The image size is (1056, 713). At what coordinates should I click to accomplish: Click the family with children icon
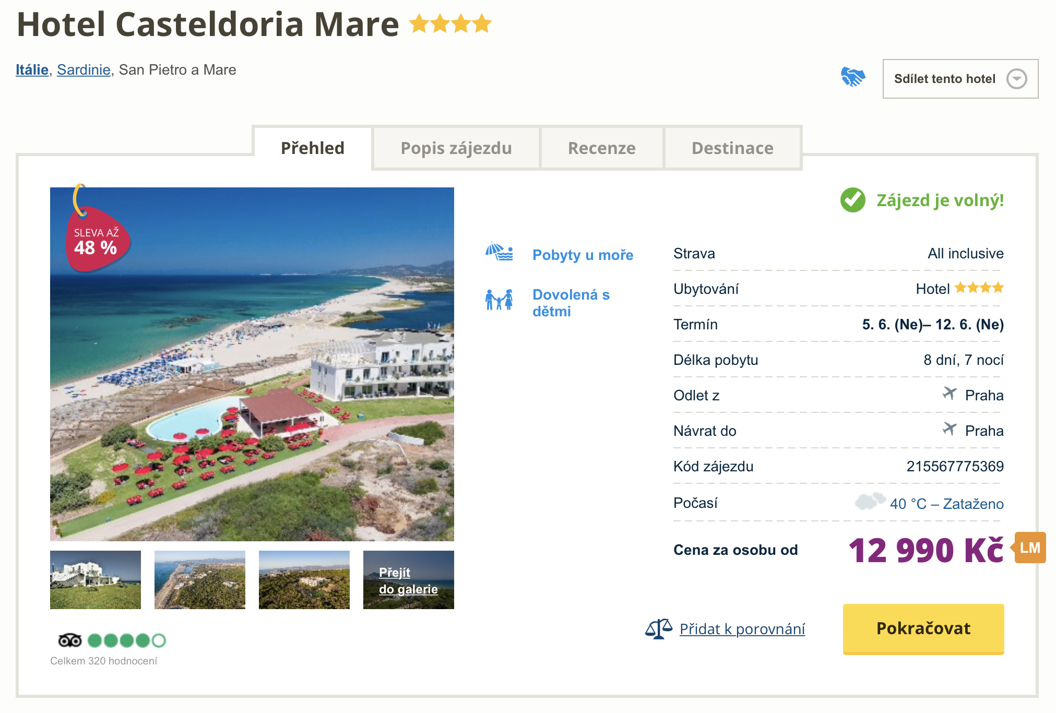pyautogui.click(x=499, y=300)
